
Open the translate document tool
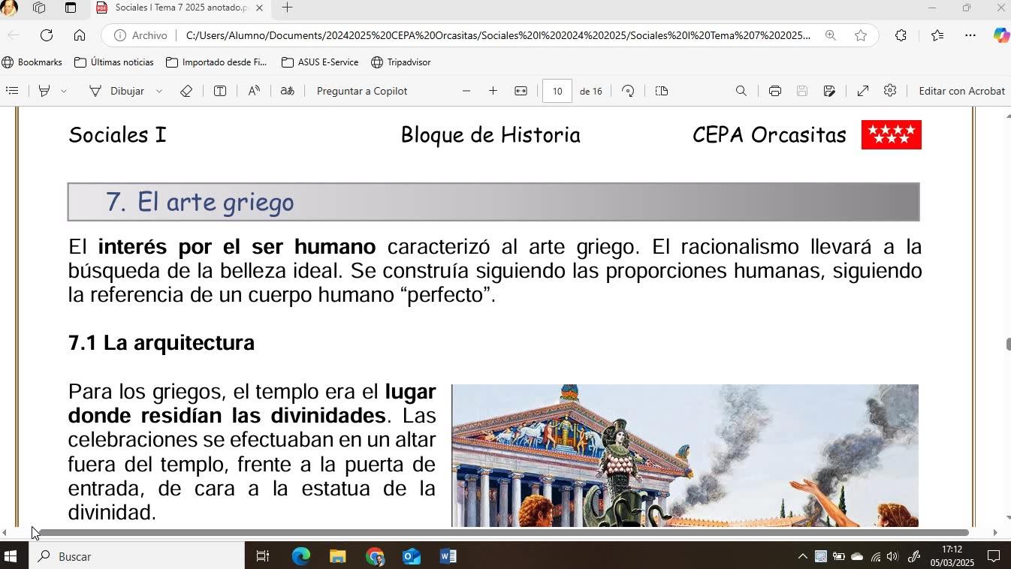tap(287, 91)
